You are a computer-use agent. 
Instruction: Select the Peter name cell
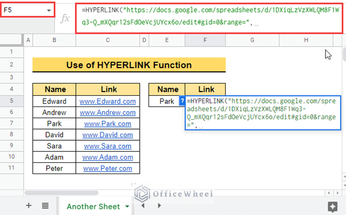[x=54, y=168]
